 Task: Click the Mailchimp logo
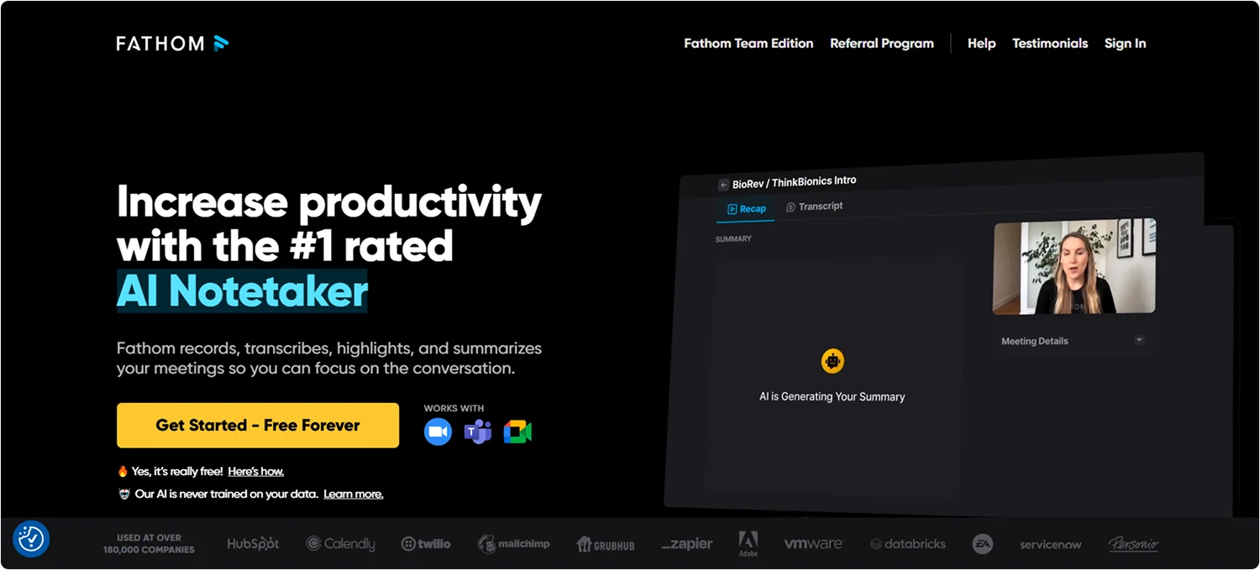pos(514,544)
